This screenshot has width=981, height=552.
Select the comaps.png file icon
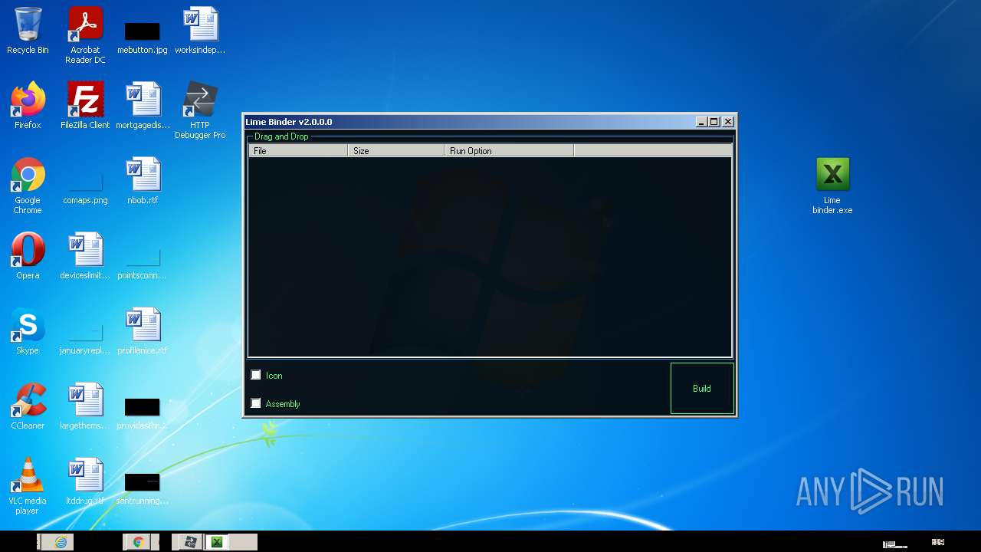pos(85,188)
